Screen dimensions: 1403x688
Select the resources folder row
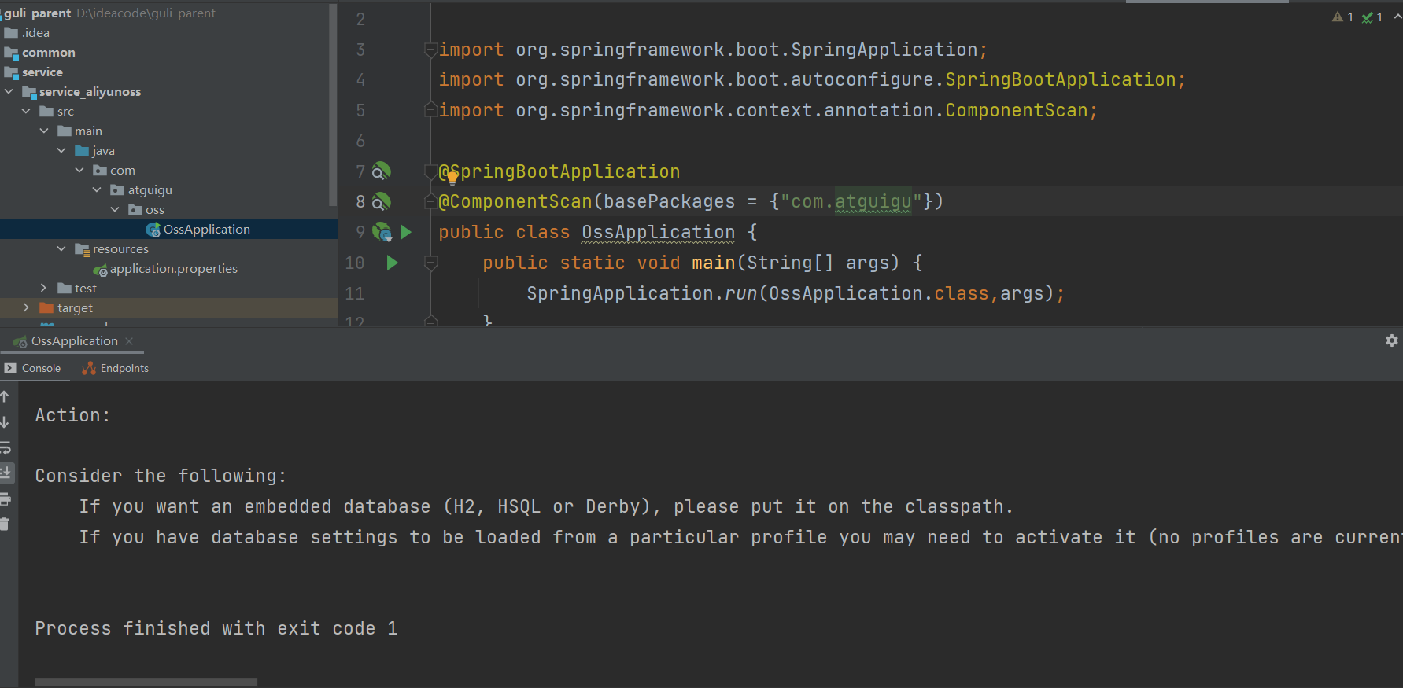click(x=169, y=248)
